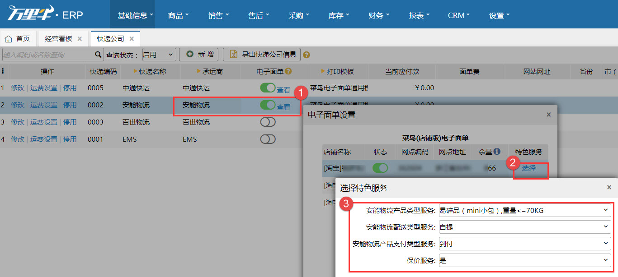The height and width of the screenshot is (277, 618).
Task: Open the 采购 menu
Action: (x=298, y=15)
